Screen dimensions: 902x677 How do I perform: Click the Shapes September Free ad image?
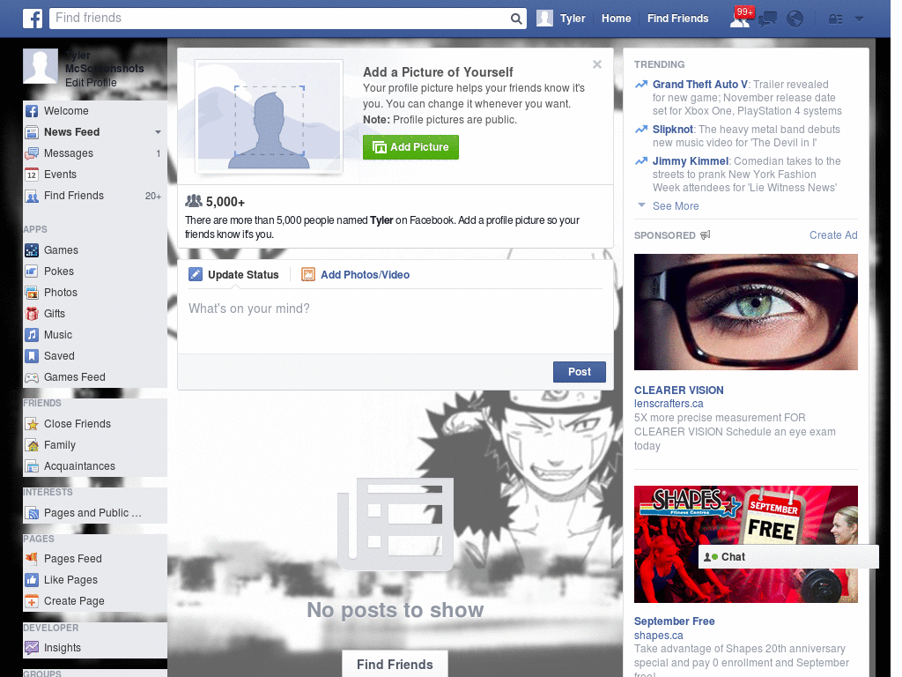click(745, 544)
